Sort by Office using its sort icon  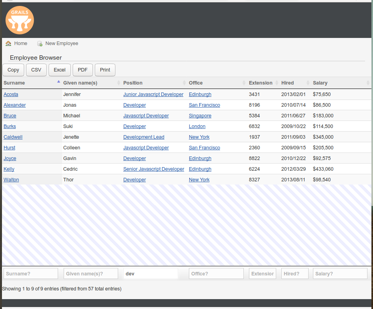[x=244, y=83]
